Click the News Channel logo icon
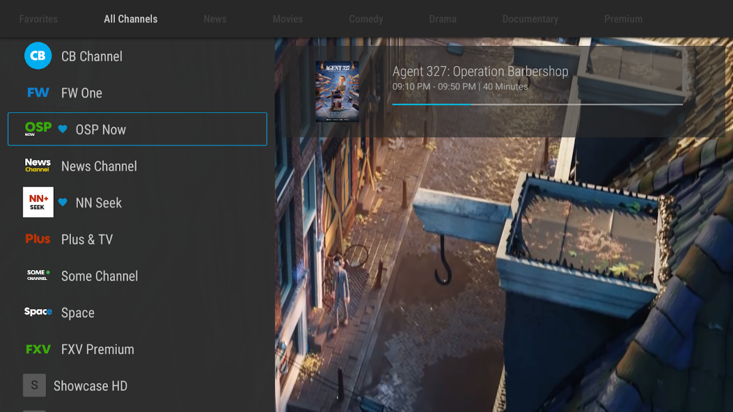 [x=38, y=165]
